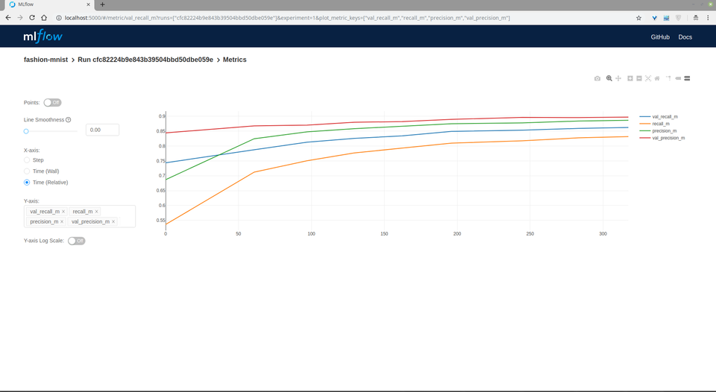The width and height of the screenshot is (716, 392).
Task: Toggle val_recall_m legend entry
Action: click(x=659, y=117)
